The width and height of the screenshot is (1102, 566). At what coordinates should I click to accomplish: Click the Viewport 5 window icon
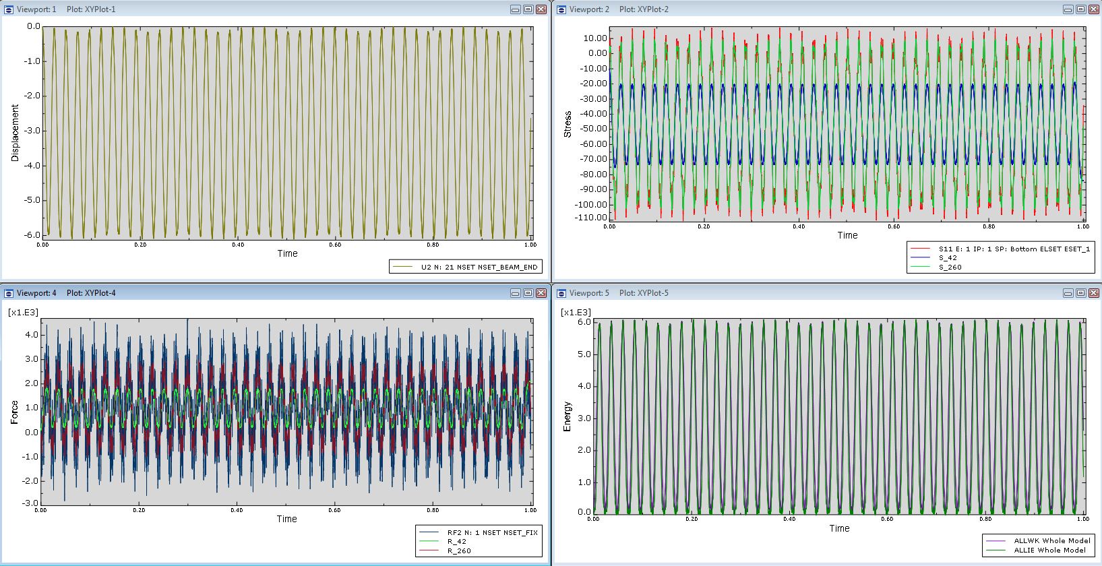click(x=561, y=293)
